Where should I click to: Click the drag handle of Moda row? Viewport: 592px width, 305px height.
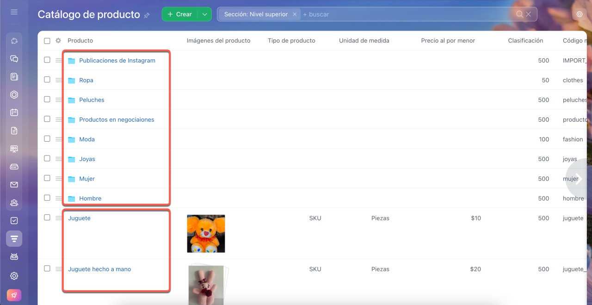click(58, 139)
